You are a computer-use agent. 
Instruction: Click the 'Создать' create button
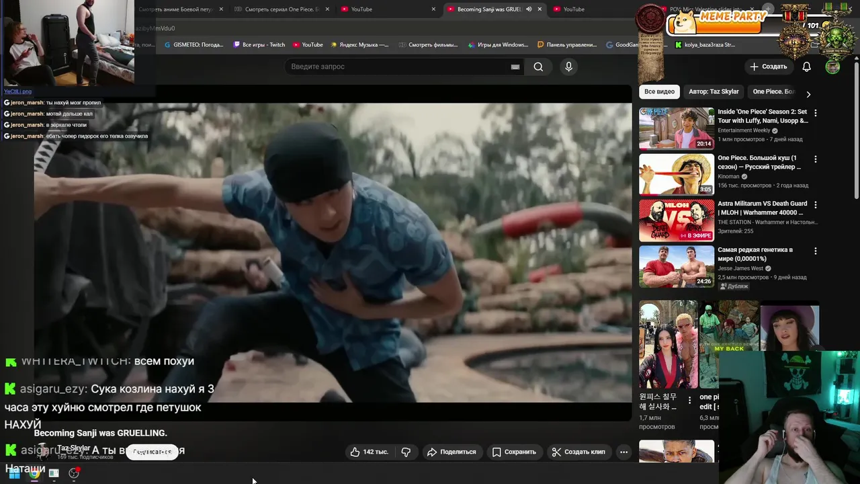[768, 67]
